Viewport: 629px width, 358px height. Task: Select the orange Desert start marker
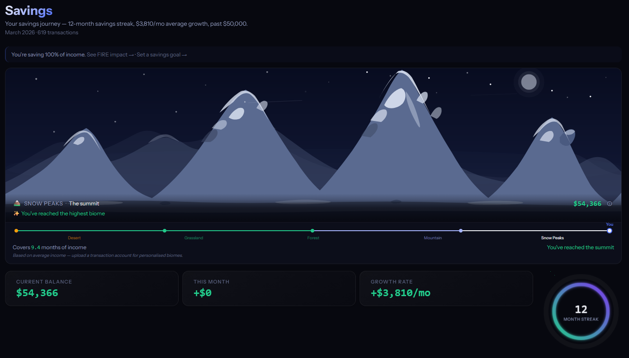point(16,231)
